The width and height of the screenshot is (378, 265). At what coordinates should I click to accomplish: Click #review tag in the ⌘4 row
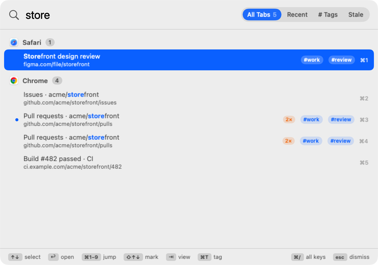[x=340, y=141]
